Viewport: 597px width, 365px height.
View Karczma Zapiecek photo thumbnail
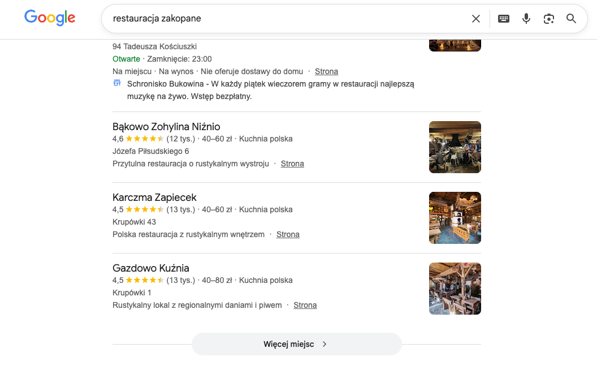(x=455, y=218)
